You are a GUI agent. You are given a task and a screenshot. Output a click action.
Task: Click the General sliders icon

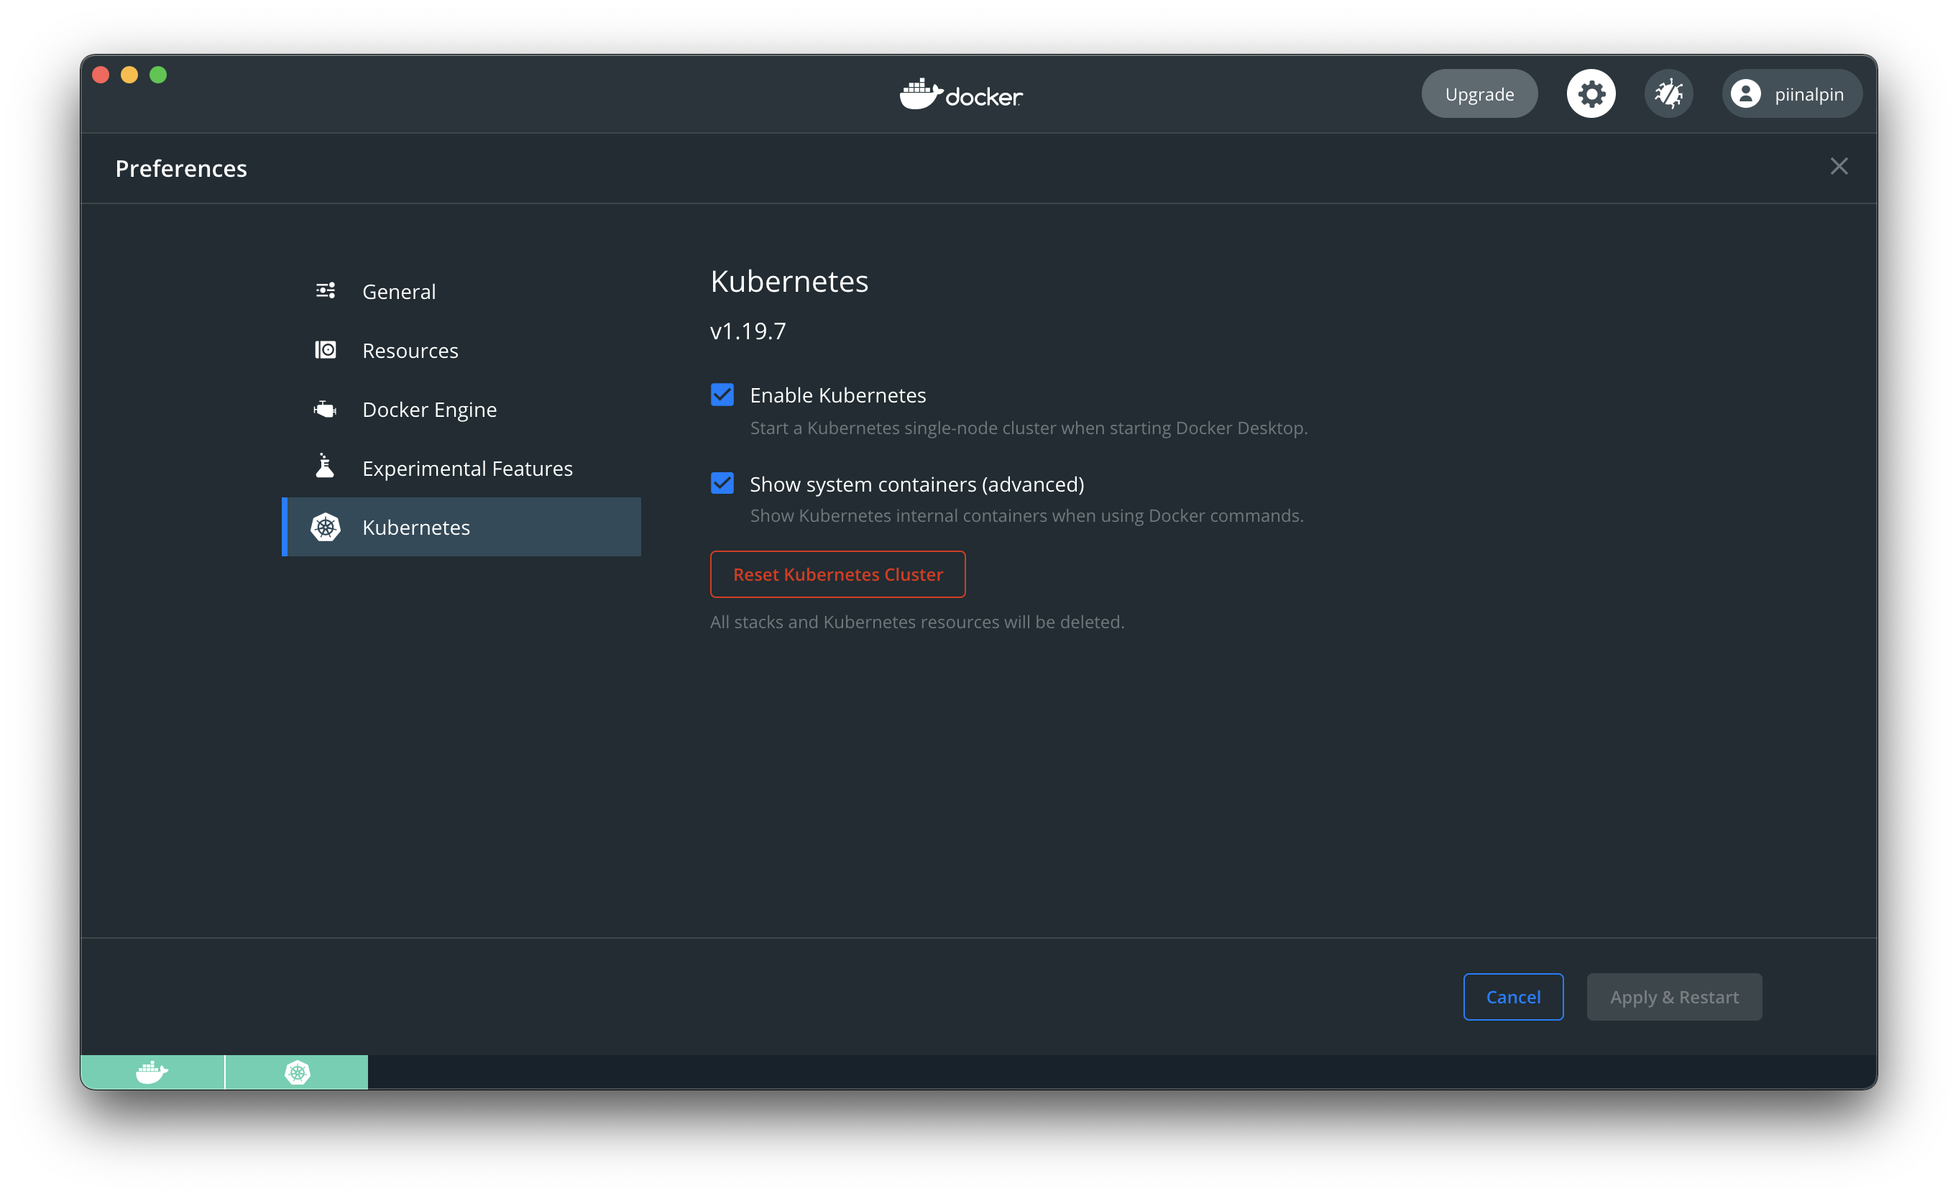pyautogui.click(x=325, y=291)
